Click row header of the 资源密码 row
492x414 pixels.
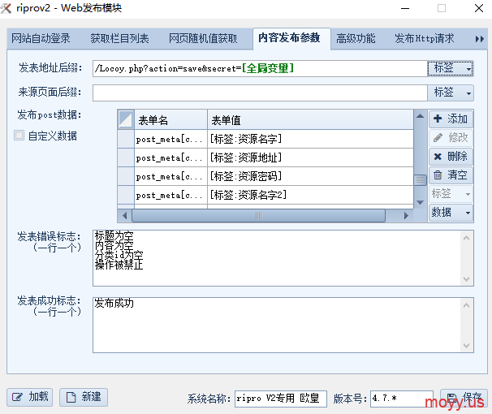126,176
